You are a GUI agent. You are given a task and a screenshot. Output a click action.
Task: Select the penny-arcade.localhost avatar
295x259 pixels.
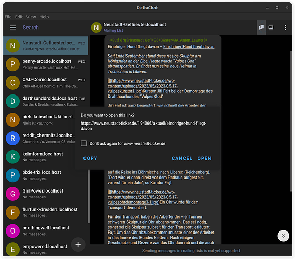12,64
